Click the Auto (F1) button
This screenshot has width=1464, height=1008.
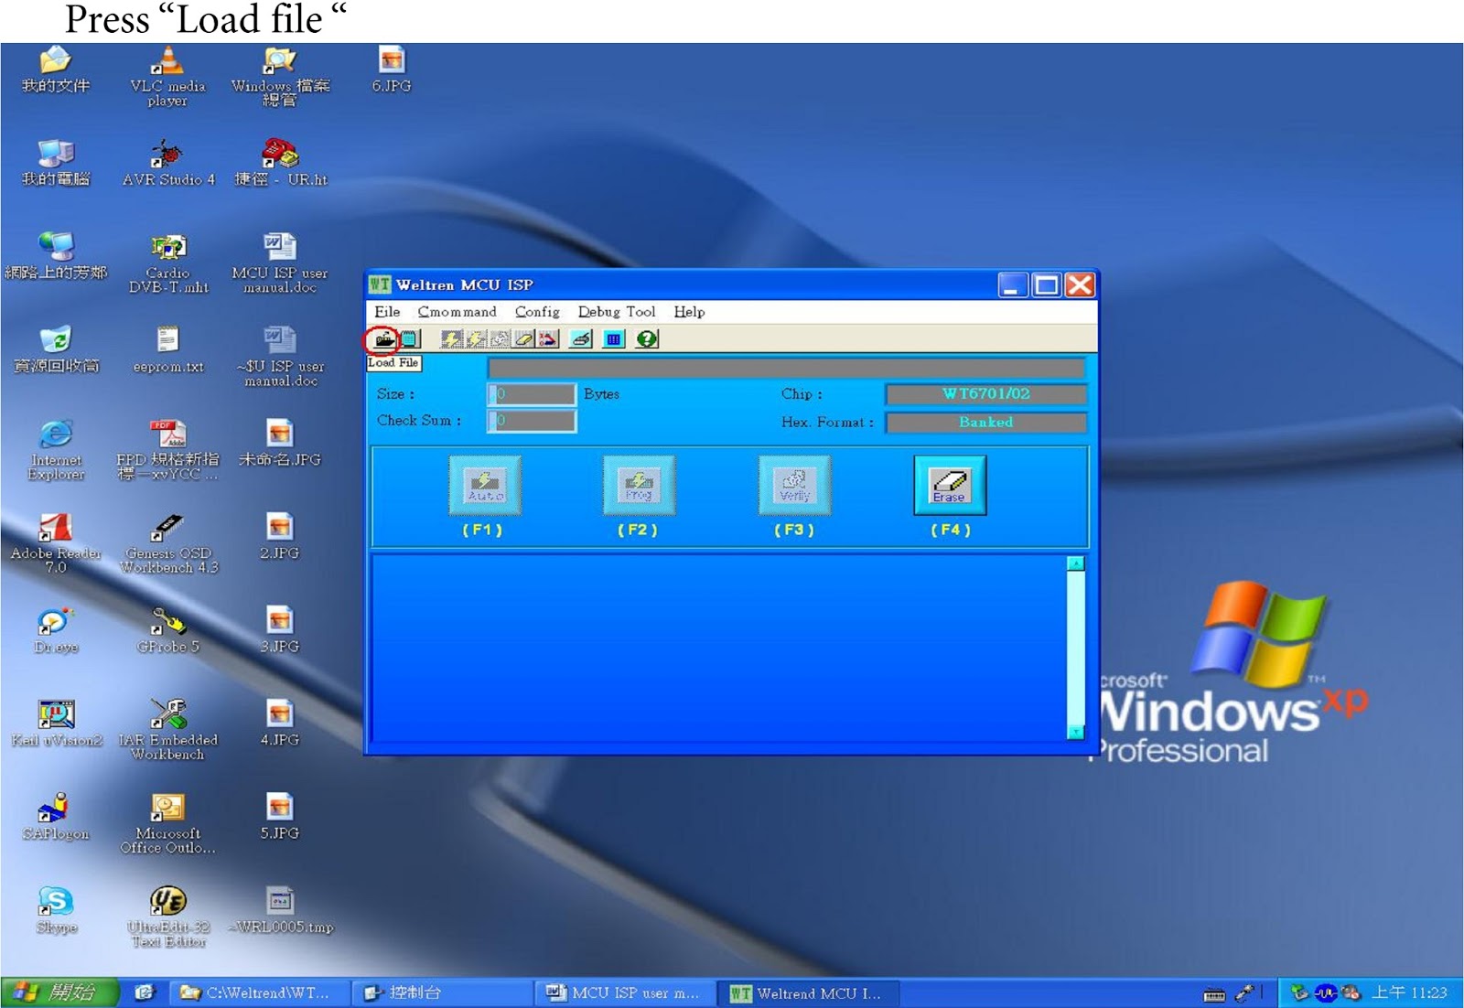[485, 485]
